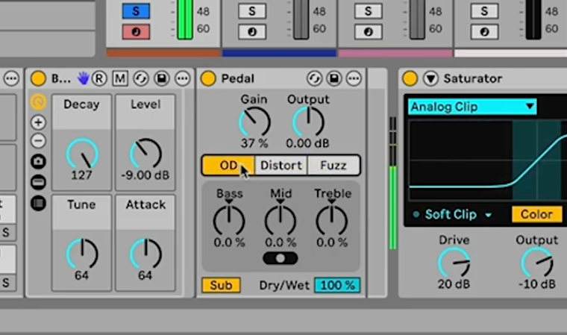The height and width of the screenshot is (335, 567).
Task: Click the Pedal hot-swap preset icon
Action: pyautogui.click(x=314, y=78)
